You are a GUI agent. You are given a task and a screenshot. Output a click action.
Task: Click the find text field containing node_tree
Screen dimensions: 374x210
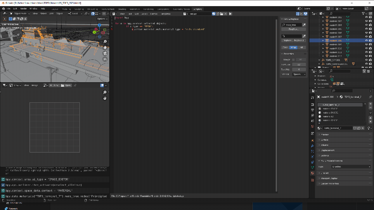291,25
